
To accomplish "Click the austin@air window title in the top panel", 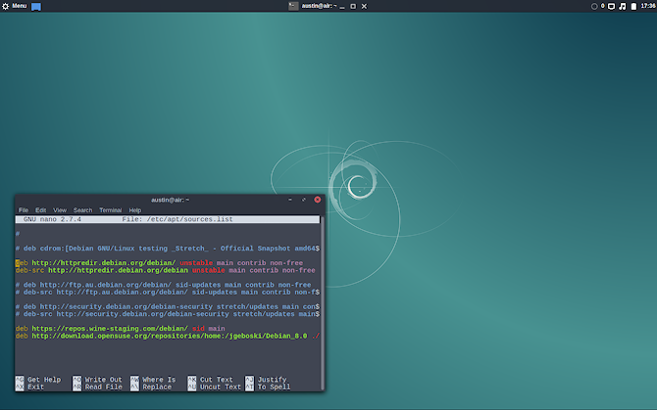I will tap(319, 6).
